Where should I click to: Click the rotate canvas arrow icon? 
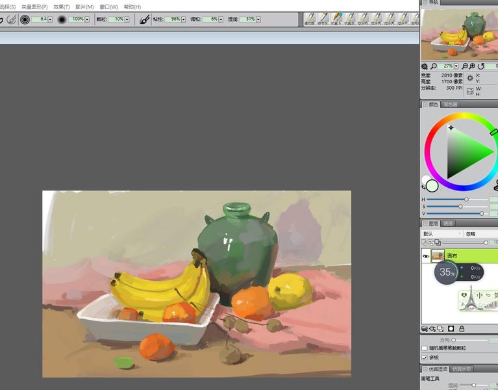(x=481, y=66)
